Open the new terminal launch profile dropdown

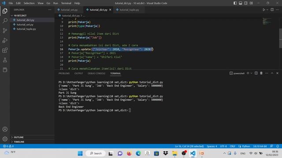click(251, 73)
